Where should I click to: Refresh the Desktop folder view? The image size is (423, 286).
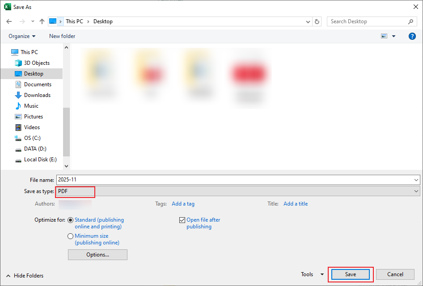click(317, 21)
